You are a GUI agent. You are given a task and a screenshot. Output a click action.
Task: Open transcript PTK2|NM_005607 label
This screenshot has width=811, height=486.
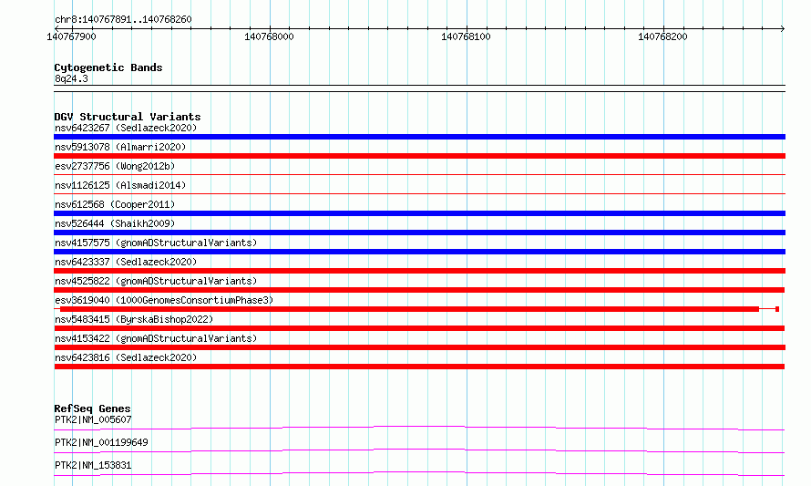coord(93,419)
